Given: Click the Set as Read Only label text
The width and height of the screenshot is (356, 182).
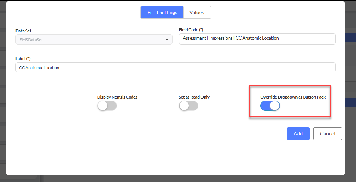Looking at the screenshot, I should pos(194,97).
